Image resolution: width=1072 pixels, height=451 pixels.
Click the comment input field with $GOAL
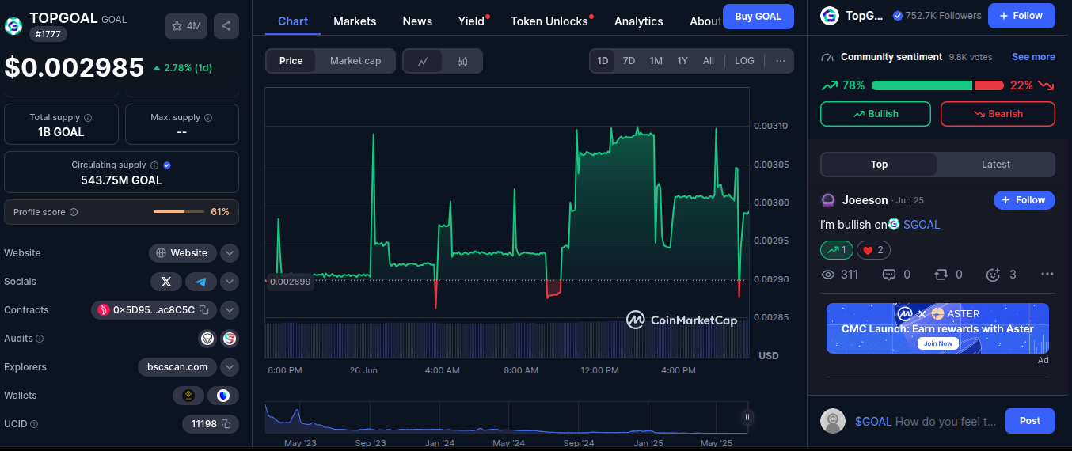[926, 422]
